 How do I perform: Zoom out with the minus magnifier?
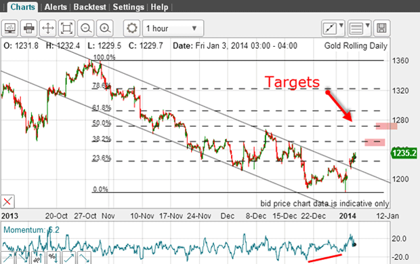86,29
